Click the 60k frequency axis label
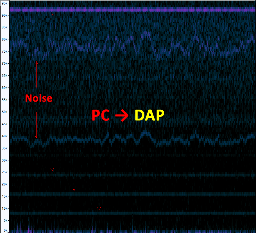The image size is (256, 233). (x=4, y=88)
